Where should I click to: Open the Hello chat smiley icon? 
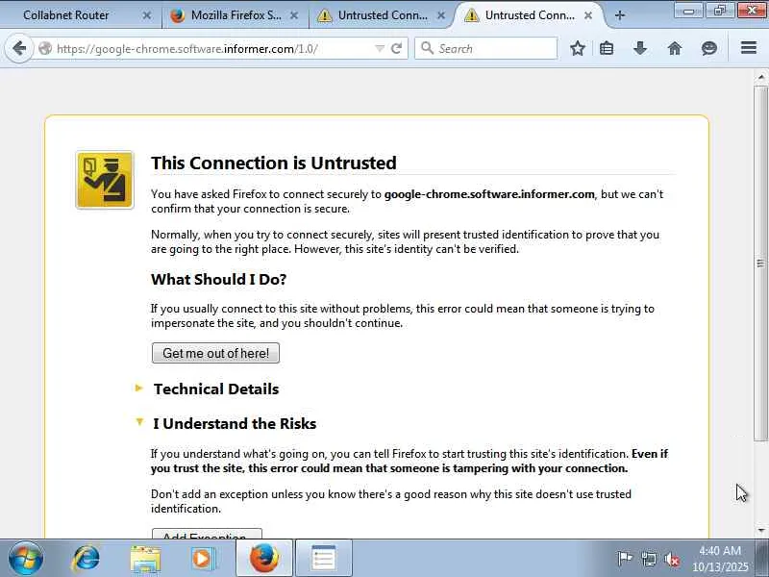coord(709,48)
